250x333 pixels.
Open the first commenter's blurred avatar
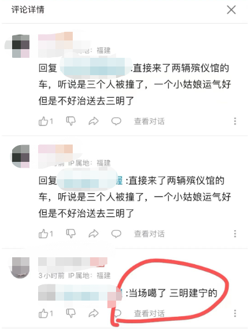coord(20,46)
